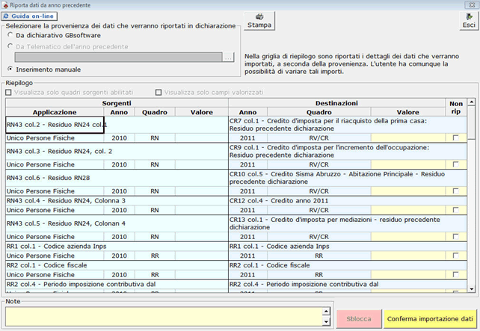The image size is (480, 331).
Task: Click the Note scroll up arrow
Action: coord(326,311)
